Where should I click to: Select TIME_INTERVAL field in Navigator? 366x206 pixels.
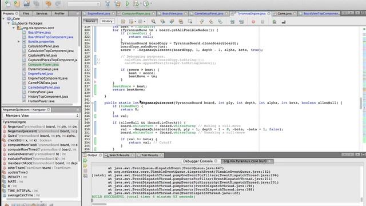(x=20, y=191)
